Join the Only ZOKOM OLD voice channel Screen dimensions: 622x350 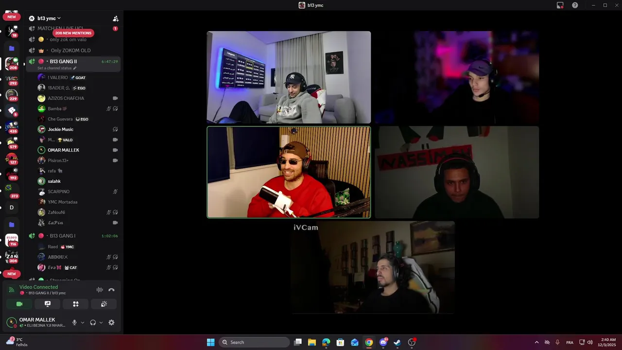pyautogui.click(x=70, y=51)
